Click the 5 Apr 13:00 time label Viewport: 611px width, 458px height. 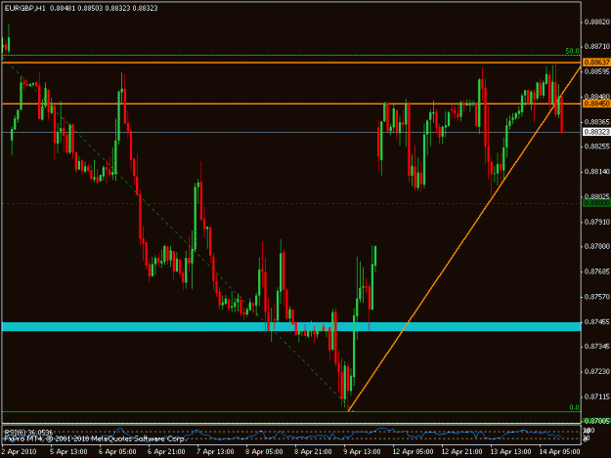68,452
